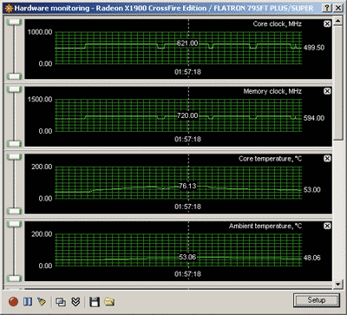Click the 1500.00 maximum label of Memory clock
Image resolution: width=347 pixels, height=315 pixels.
click(40, 100)
